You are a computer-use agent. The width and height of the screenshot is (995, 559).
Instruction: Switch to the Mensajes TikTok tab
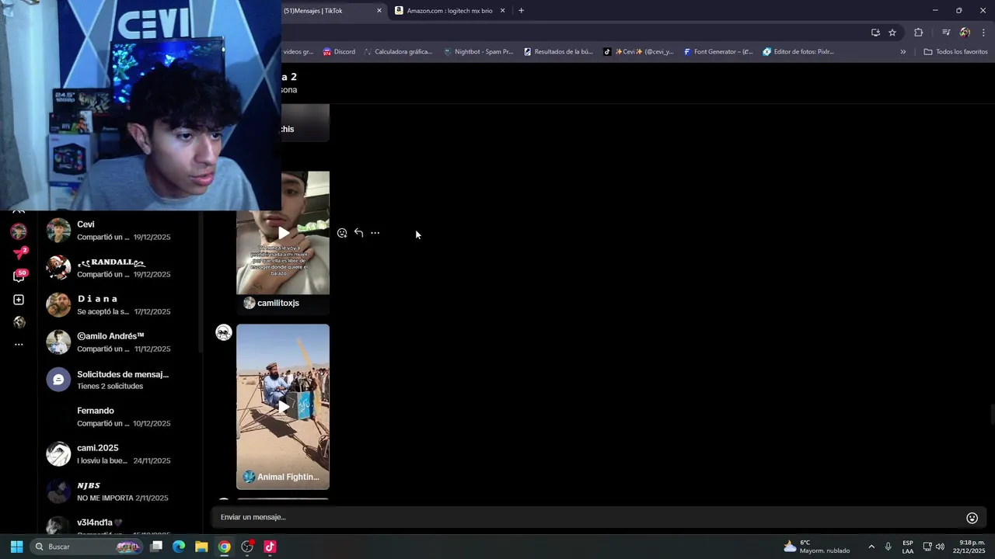[326, 11]
